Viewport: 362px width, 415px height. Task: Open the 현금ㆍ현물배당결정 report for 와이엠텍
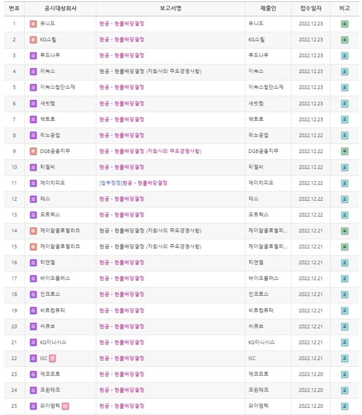122,406
